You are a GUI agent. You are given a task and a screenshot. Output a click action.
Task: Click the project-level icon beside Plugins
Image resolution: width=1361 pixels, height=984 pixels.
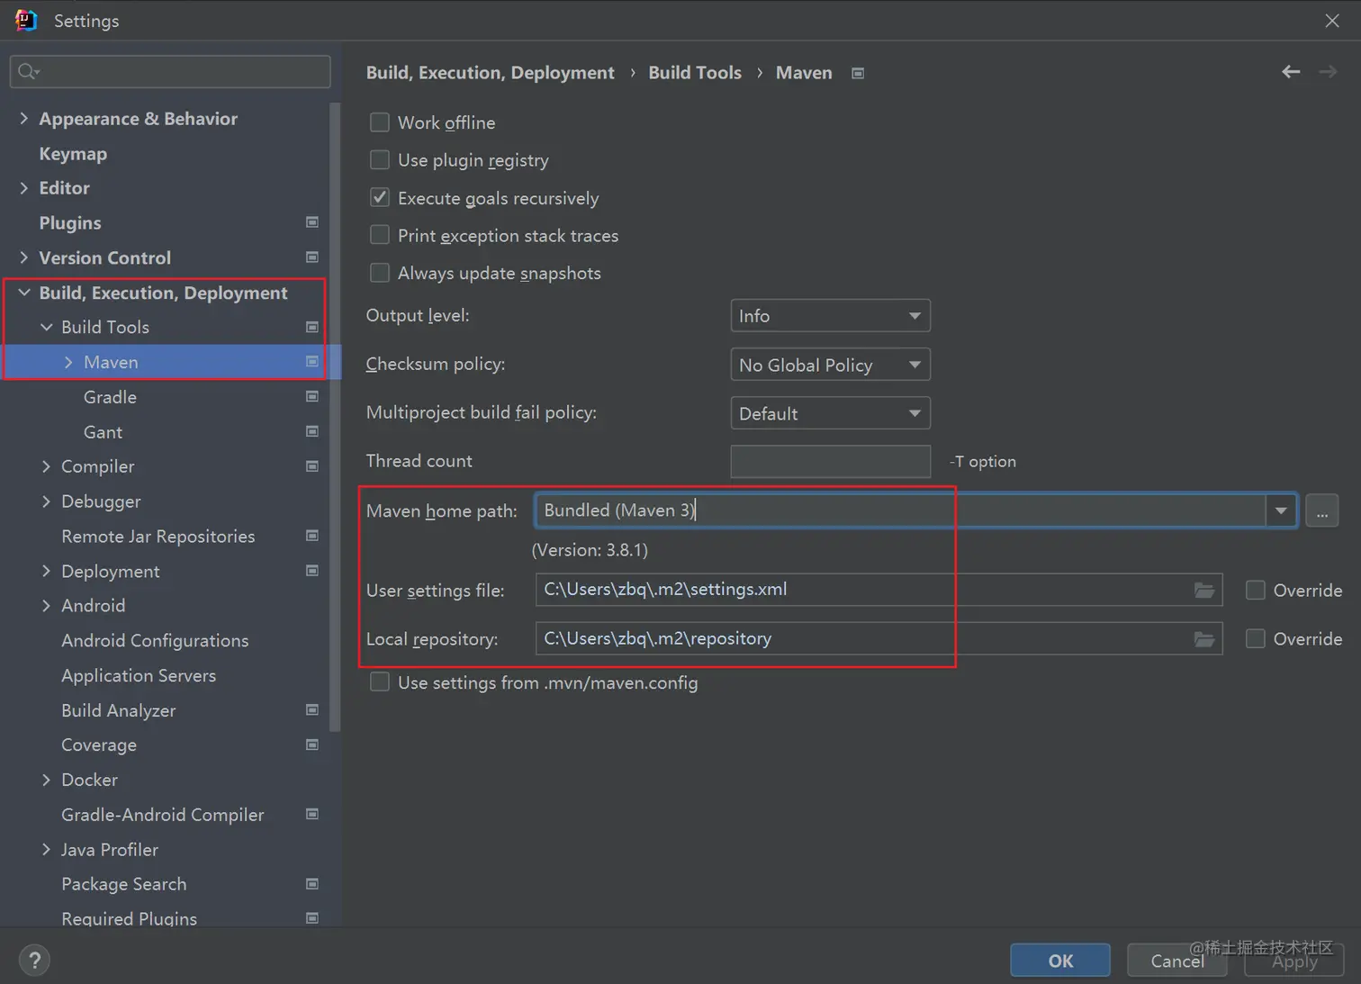point(312,222)
